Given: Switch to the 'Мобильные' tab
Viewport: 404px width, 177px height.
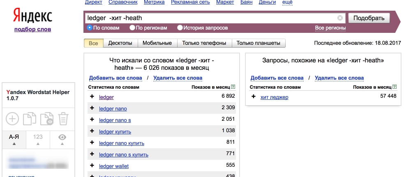Looking at the screenshot, I should click(157, 43).
